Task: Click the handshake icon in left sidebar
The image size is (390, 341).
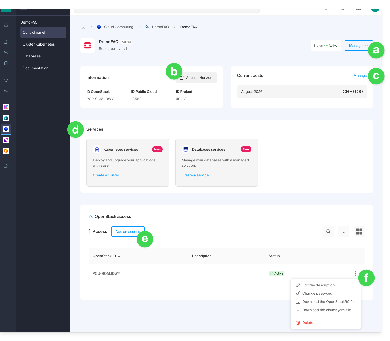Action: click(x=6, y=91)
